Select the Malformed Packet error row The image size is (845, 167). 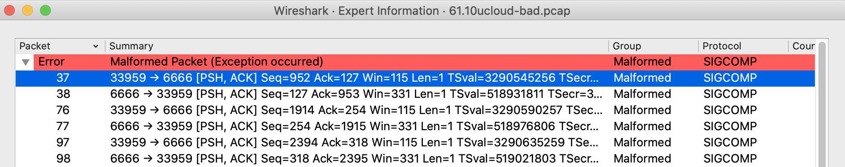click(x=415, y=62)
